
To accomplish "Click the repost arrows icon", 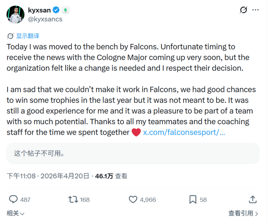I will click(73, 199).
